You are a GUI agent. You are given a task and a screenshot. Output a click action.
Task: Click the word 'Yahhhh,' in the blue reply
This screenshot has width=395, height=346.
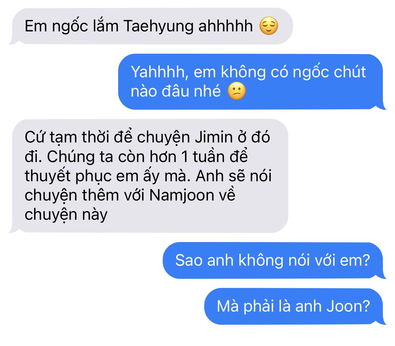pos(160,73)
